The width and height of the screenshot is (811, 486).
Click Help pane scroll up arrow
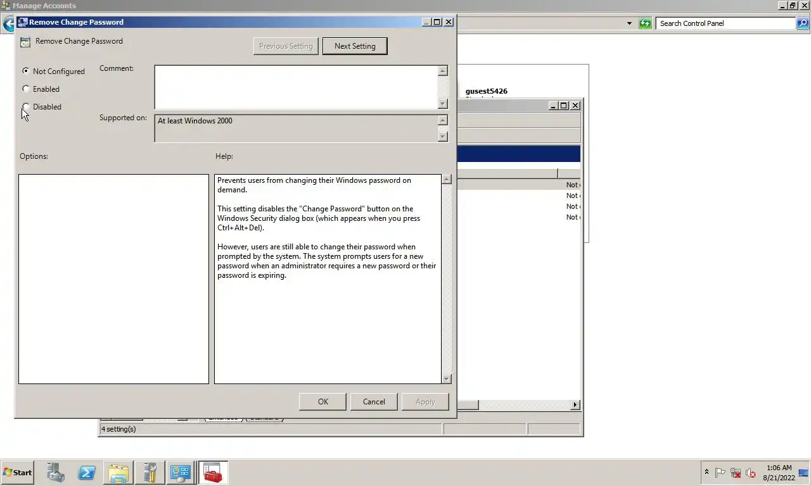447,180
